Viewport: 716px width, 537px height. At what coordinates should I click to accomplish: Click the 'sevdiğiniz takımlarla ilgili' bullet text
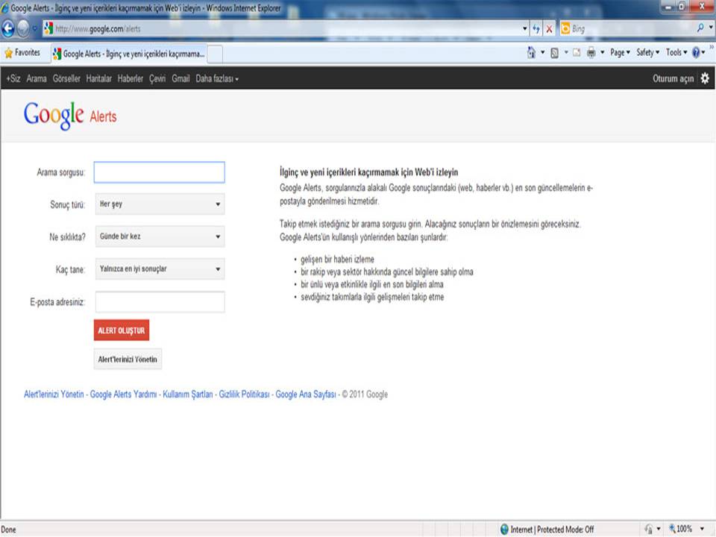coord(372,298)
